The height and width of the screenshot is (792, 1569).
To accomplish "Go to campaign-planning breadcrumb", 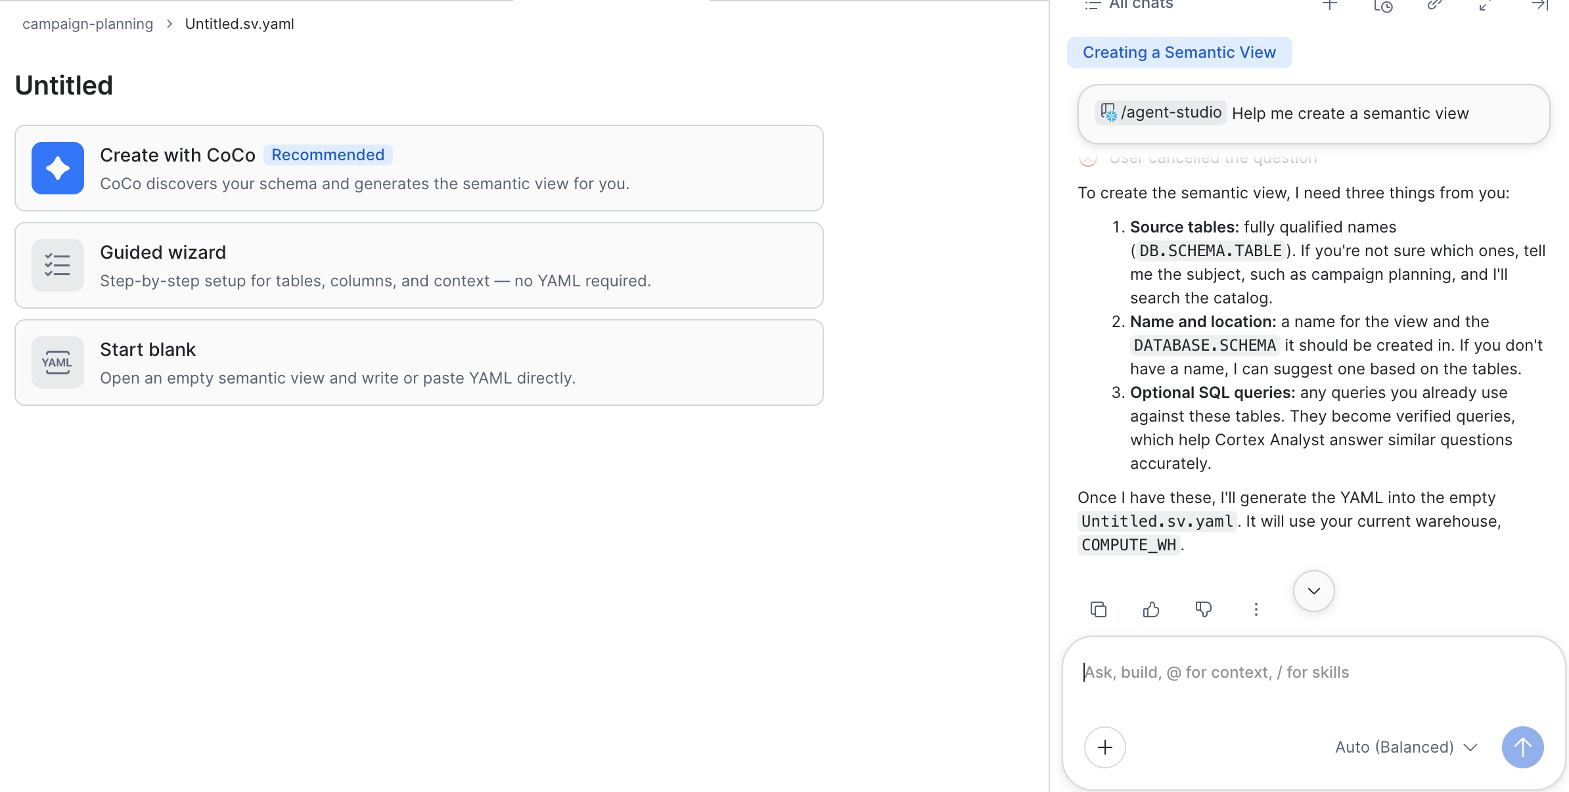I will pos(88,24).
